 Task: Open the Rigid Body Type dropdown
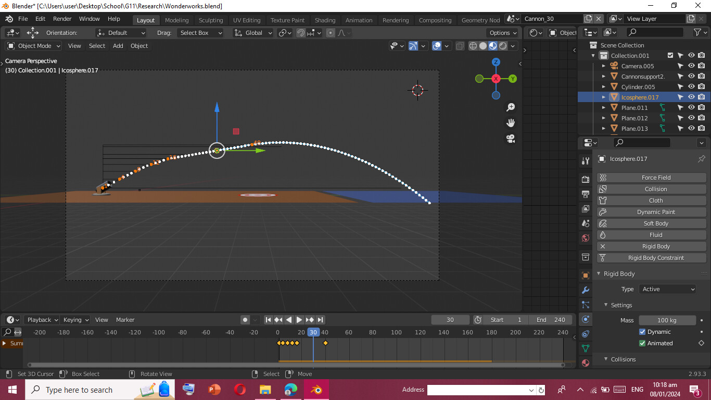coord(668,289)
